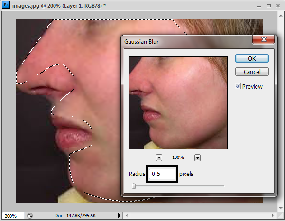Click the Gaussian Blur preview thumbnail
The image size is (285, 221).
point(178,103)
